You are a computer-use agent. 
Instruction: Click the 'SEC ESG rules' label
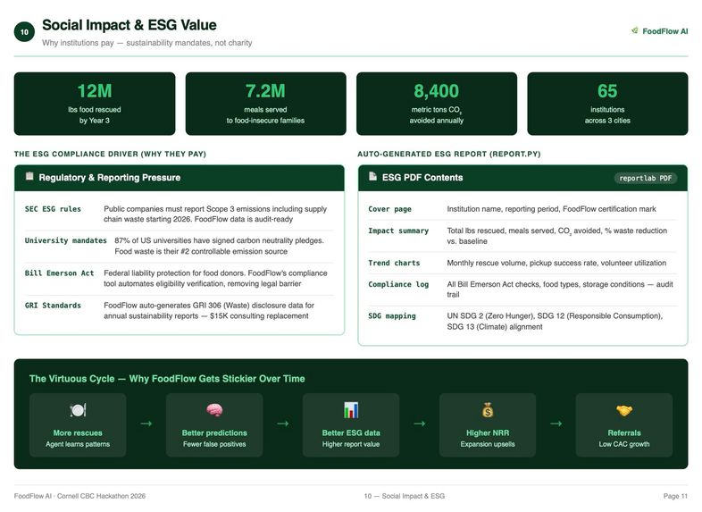(x=53, y=209)
